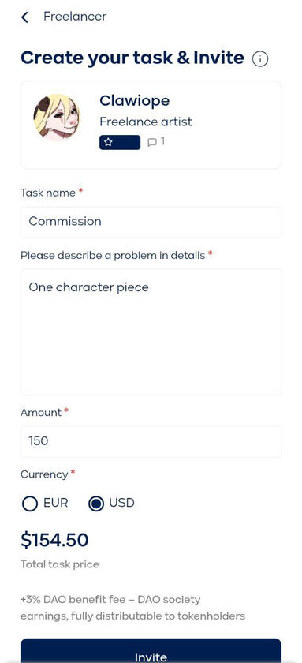Open the Clawiope profile name
Image resolution: width=302 pixels, height=663 pixels.
134,101
